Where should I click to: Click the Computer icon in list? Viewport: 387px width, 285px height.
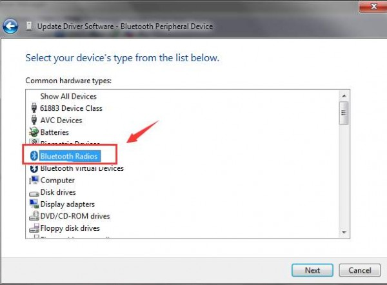click(x=34, y=181)
